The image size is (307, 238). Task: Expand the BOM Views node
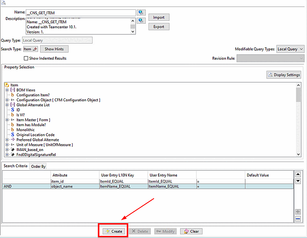[7, 90]
